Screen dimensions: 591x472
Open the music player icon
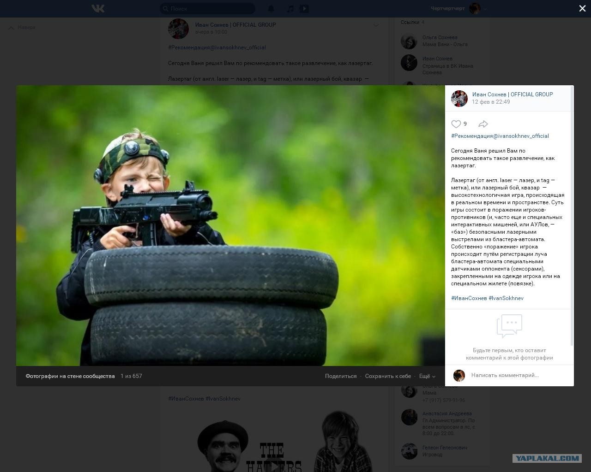pyautogui.click(x=290, y=8)
